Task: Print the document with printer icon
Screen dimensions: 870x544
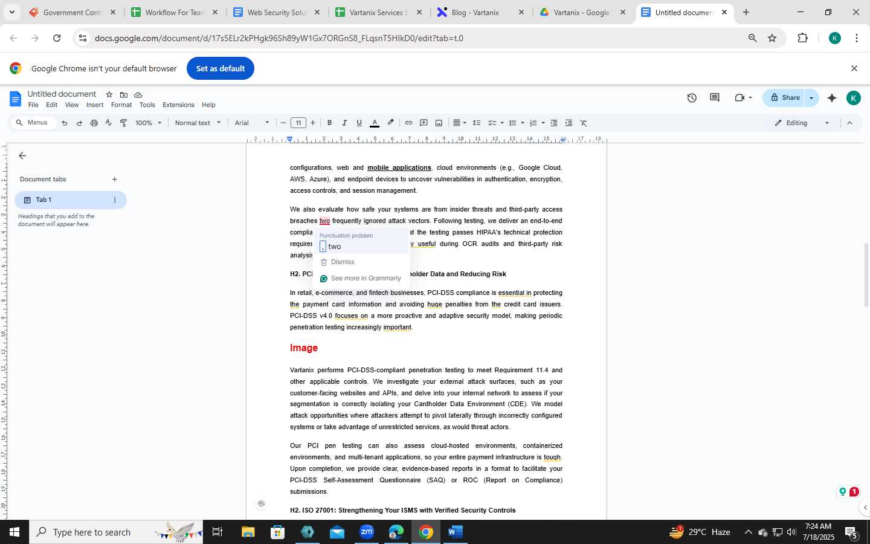Action: [x=94, y=123]
